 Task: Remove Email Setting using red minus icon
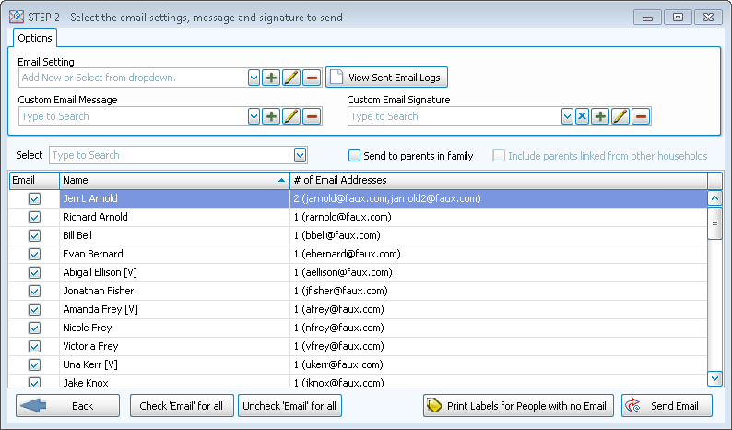click(x=312, y=78)
